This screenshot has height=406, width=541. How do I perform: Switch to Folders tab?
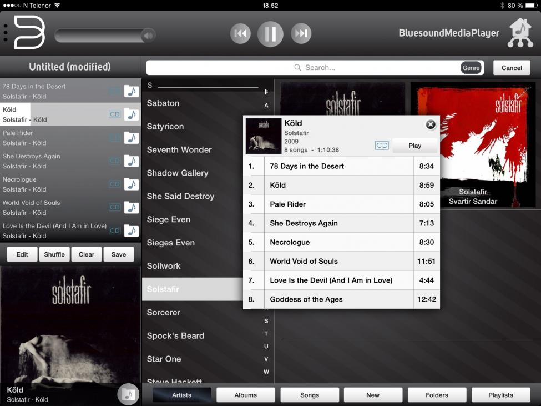[x=437, y=395]
